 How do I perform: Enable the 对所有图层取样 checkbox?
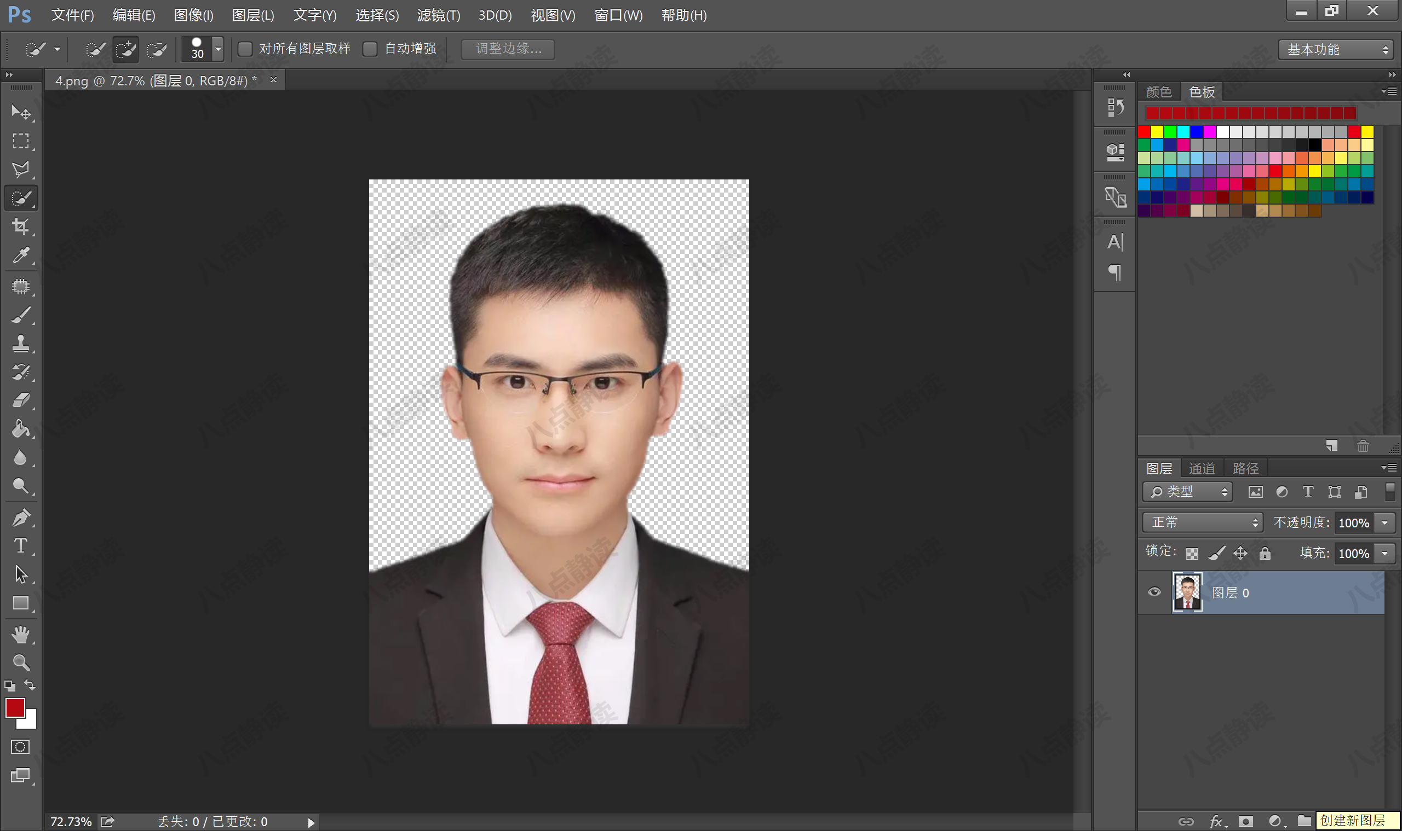(x=245, y=49)
